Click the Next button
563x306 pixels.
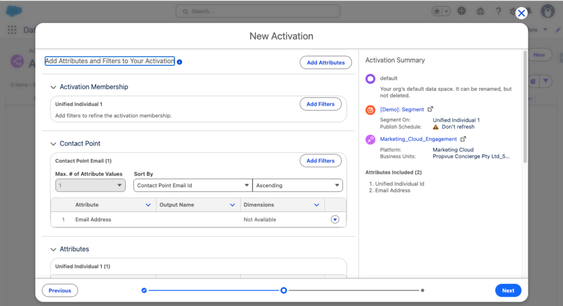508,291
